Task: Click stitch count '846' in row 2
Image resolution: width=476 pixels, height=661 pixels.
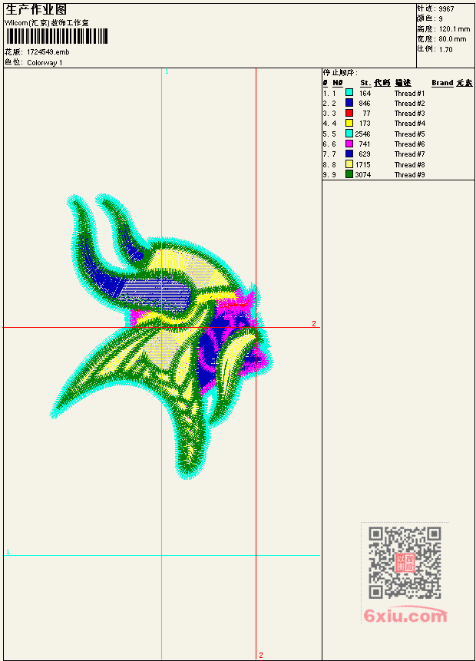Action: tap(365, 104)
